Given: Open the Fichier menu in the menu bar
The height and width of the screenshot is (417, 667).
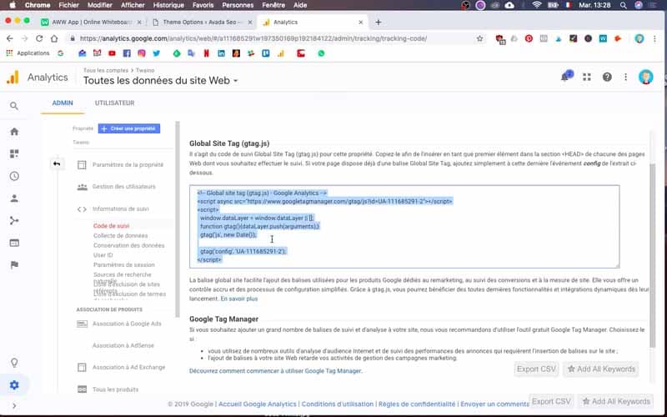Looking at the screenshot, I should [69, 5].
